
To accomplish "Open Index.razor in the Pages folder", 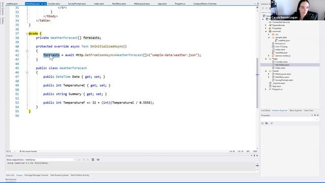I will coord(280,68).
